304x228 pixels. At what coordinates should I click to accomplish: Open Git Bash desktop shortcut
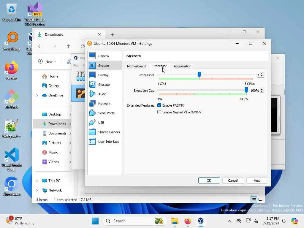(12, 99)
